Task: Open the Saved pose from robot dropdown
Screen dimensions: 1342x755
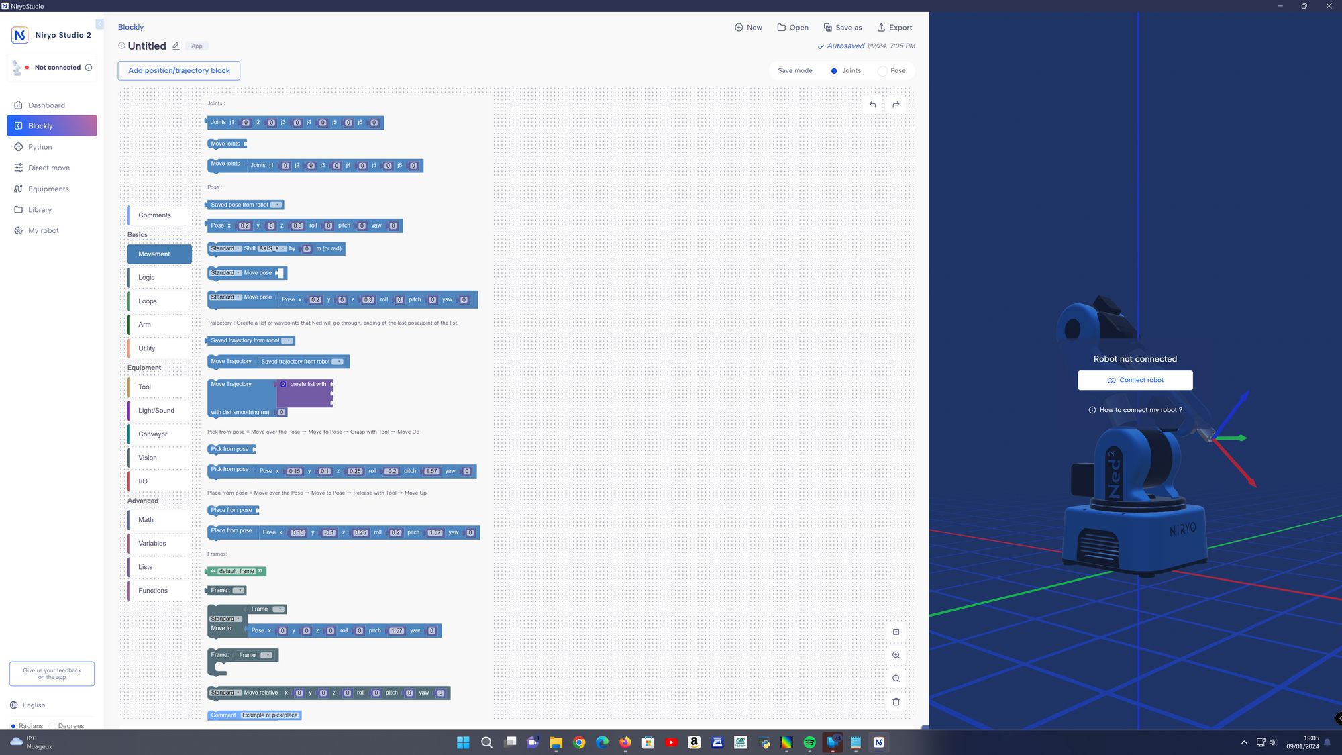Action: point(276,205)
